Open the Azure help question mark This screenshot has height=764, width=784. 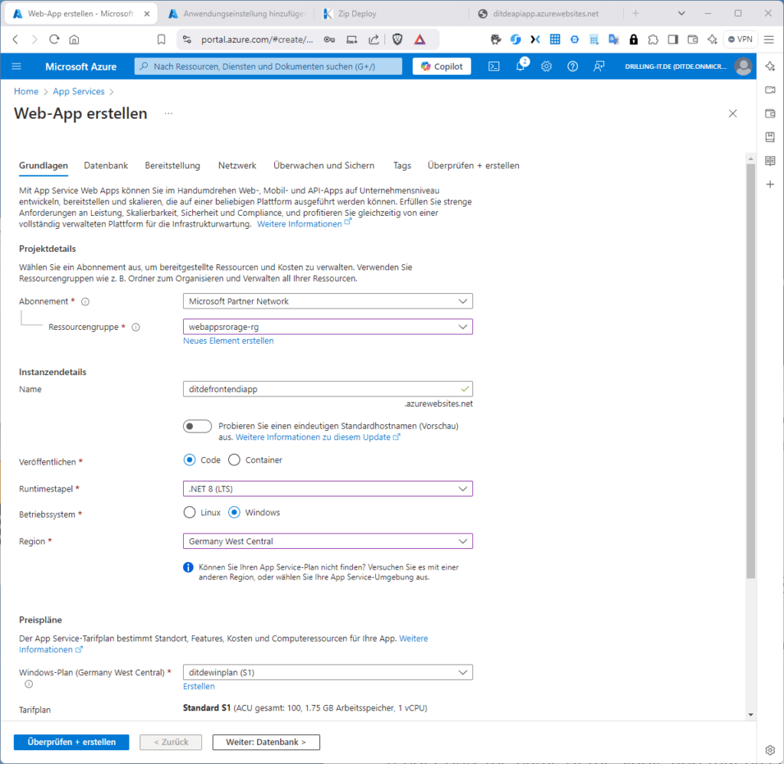pyautogui.click(x=573, y=66)
